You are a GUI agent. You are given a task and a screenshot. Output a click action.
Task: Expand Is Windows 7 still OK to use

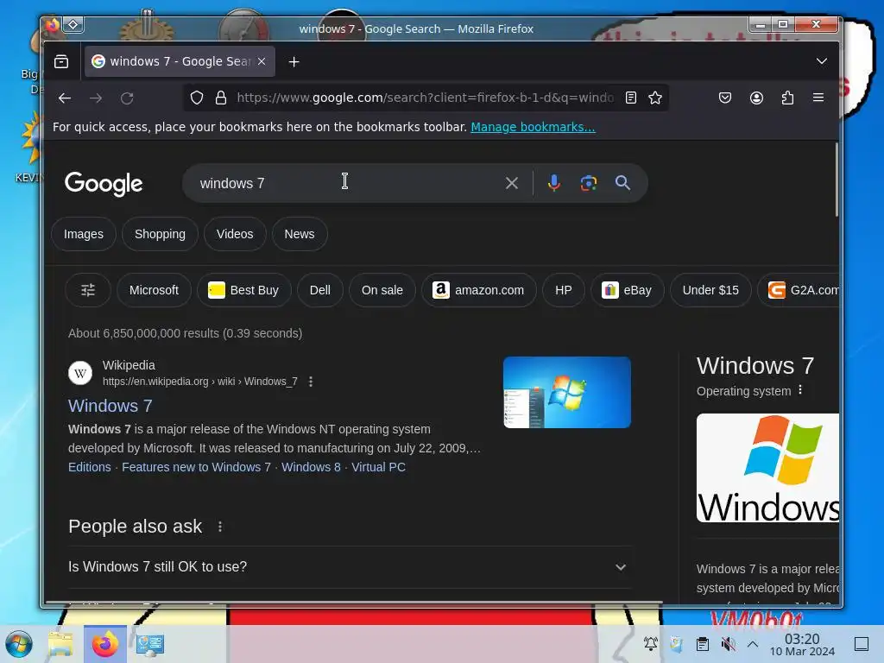[x=350, y=567]
